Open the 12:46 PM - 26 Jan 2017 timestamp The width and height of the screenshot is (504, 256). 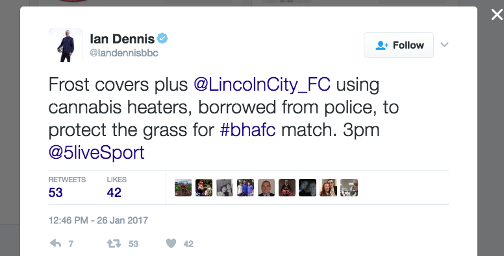[x=98, y=220]
